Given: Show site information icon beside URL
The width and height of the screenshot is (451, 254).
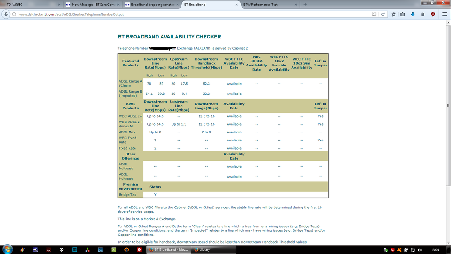Looking at the screenshot, I should [x=14, y=14].
